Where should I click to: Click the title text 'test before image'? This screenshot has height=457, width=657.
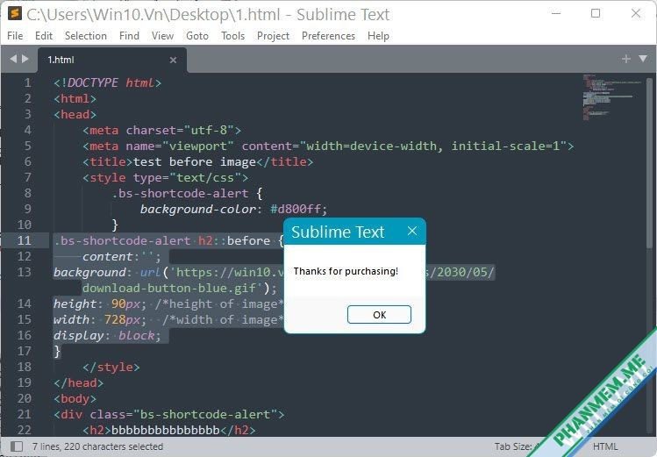(195, 161)
